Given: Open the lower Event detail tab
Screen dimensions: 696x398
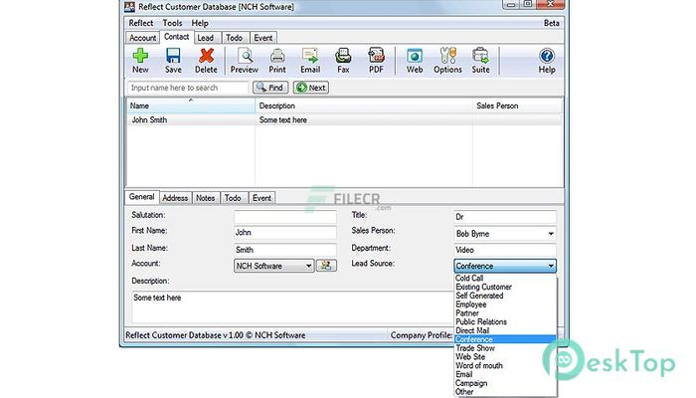Looking at the screenshot, I should 261,198.
